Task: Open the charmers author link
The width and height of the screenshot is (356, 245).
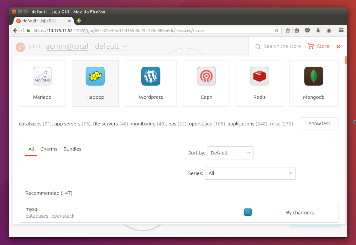Action: point(303,213)
